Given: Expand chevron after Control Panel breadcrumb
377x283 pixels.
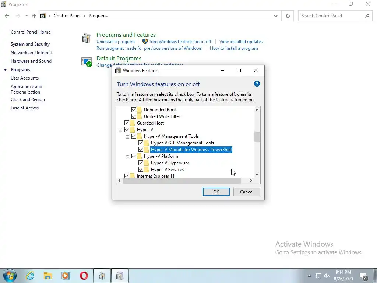Looking at the screenshot, I should (x=84, y=16).
